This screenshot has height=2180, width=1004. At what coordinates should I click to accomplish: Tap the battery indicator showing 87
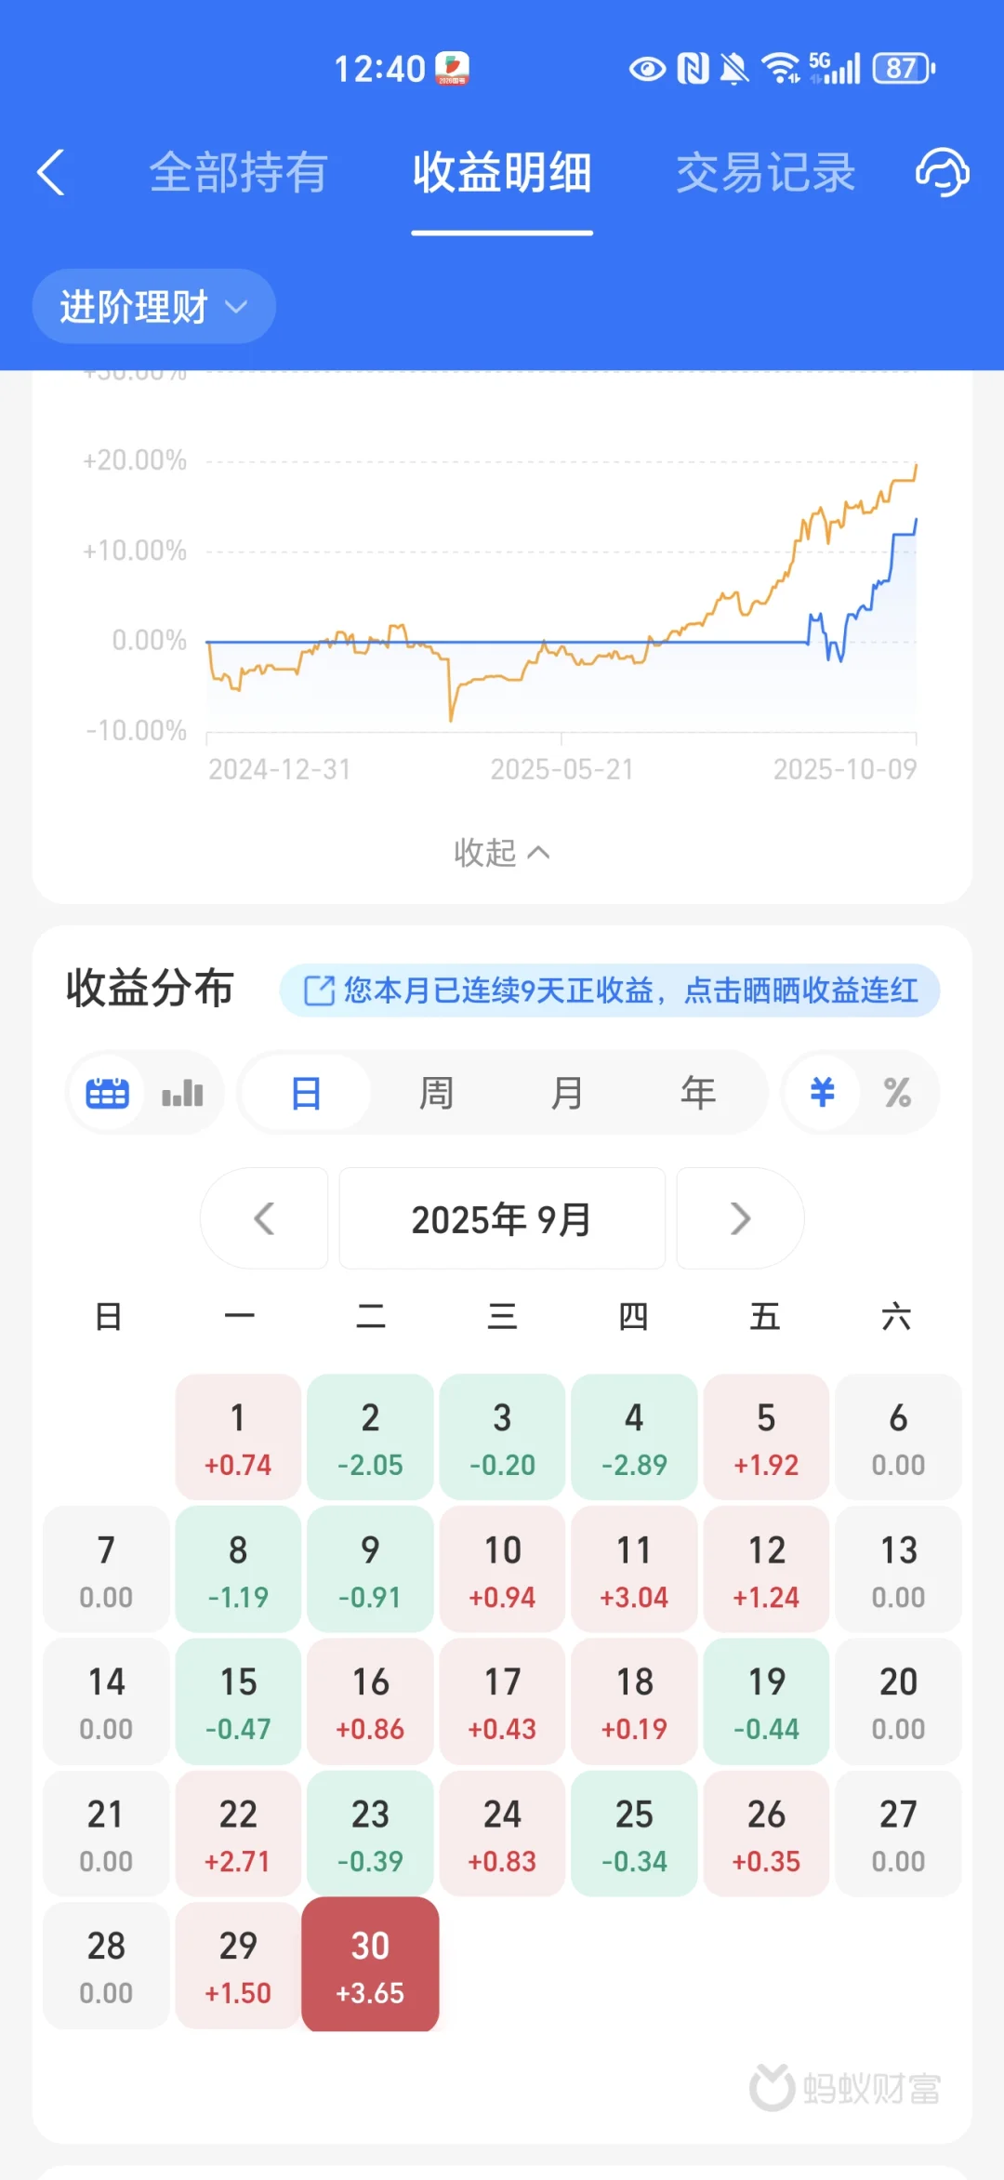(x=903, y=68)
